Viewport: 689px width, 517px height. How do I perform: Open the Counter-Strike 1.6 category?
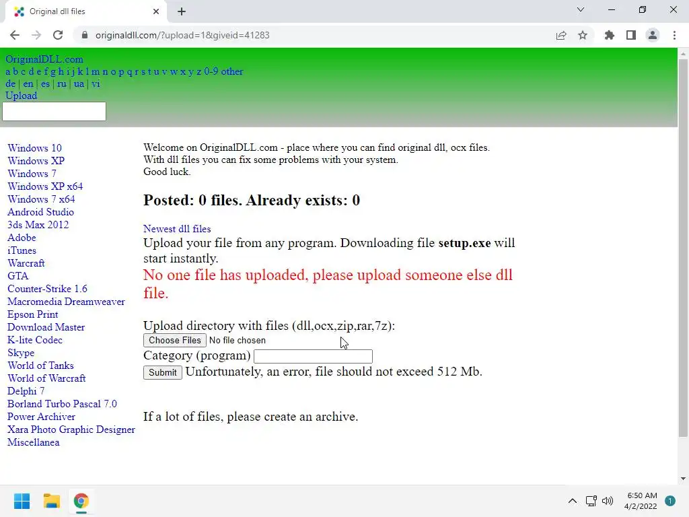47,288
